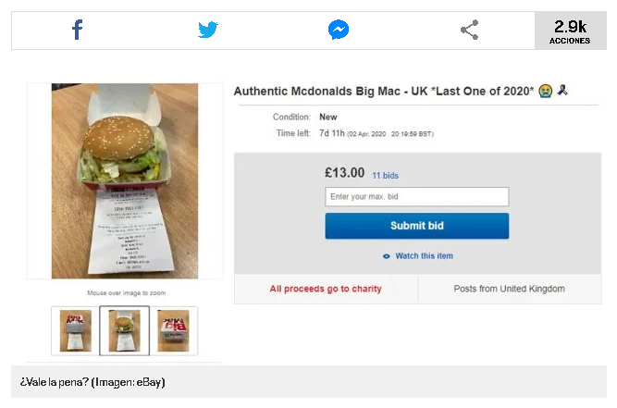Open the Authentic Mcdonalds Big Mac title
The image size is (617, 408).
pos(384,92)
